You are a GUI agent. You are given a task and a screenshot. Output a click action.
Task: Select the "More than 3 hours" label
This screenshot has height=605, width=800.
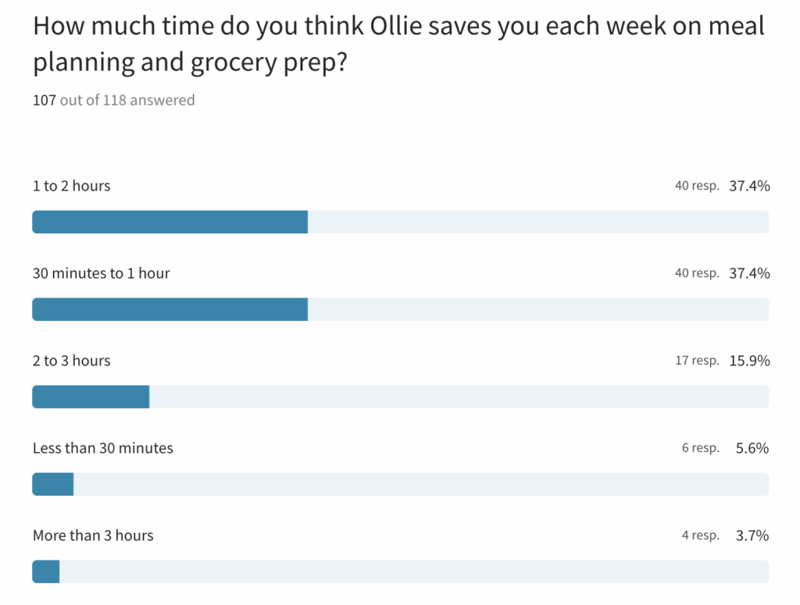93,536
